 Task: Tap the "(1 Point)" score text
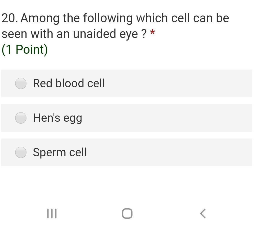(25, 49)
